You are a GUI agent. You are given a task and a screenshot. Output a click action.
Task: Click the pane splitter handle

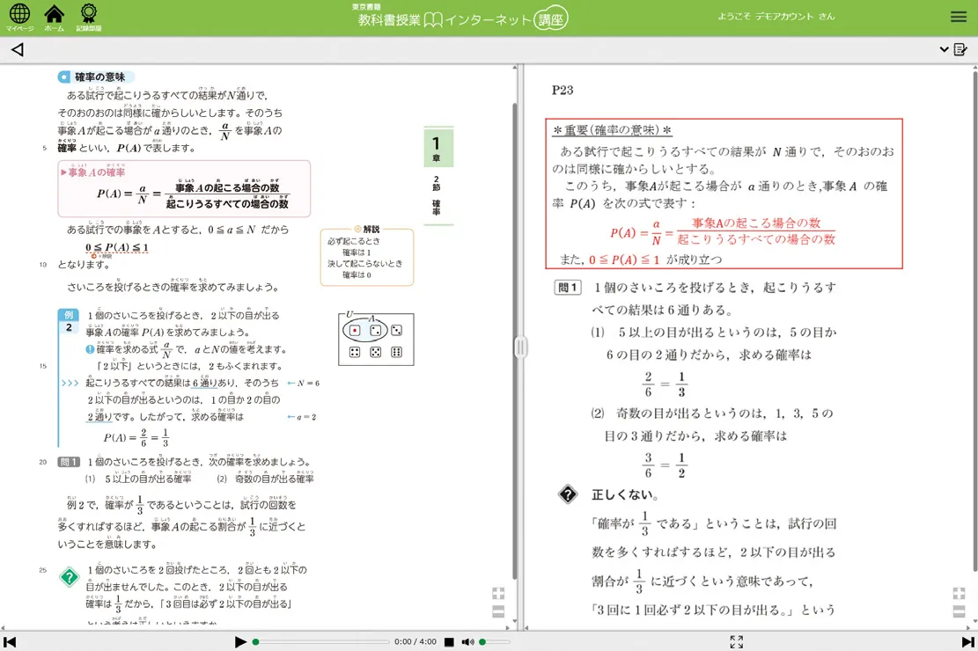click(x=520, y=347)
